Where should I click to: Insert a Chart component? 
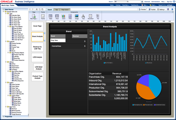[64, 17]
